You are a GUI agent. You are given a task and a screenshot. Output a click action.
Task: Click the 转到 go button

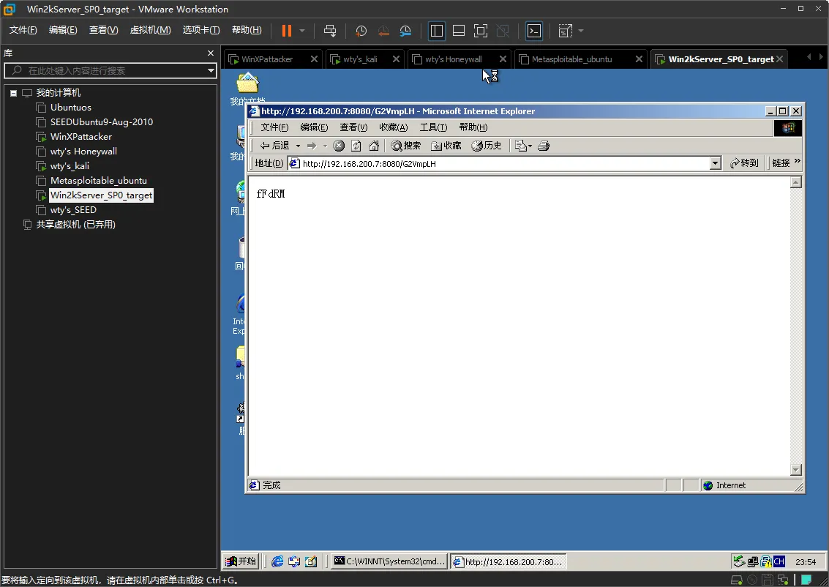(x=744, y=163)
